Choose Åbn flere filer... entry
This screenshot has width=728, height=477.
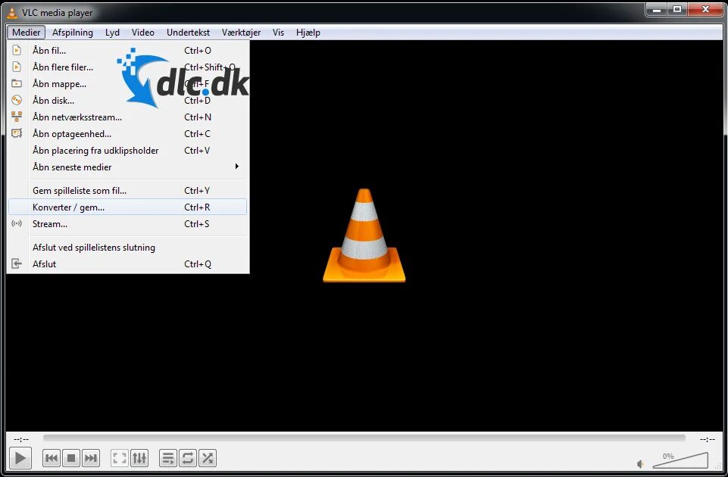128,67
